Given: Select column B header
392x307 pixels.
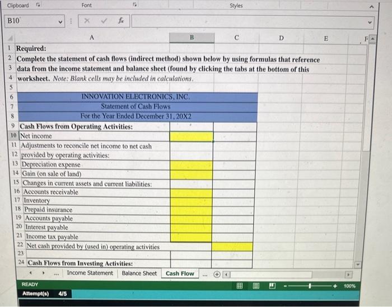Looking at the screenshot, I should pos(192,37).
